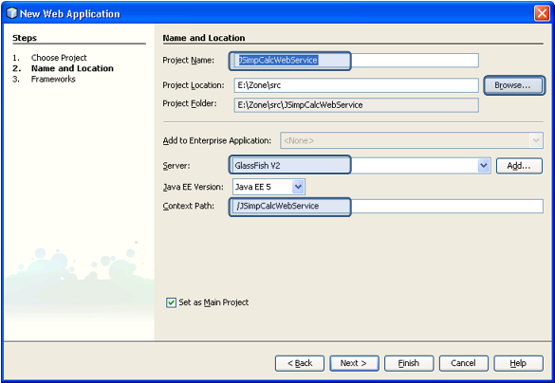The image size is (555, 383).
Task: Go to the Next step
Action: click(x=354, y=363)
